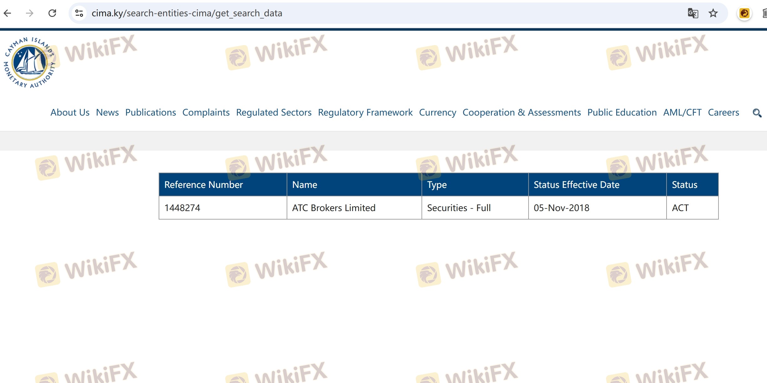767x383 pixels.
Task: Click the Cayman Islands Monetary Authority logo
Action: click(30, 63)
